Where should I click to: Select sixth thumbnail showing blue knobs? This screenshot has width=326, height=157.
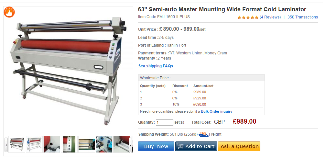[x=104, y=144]
